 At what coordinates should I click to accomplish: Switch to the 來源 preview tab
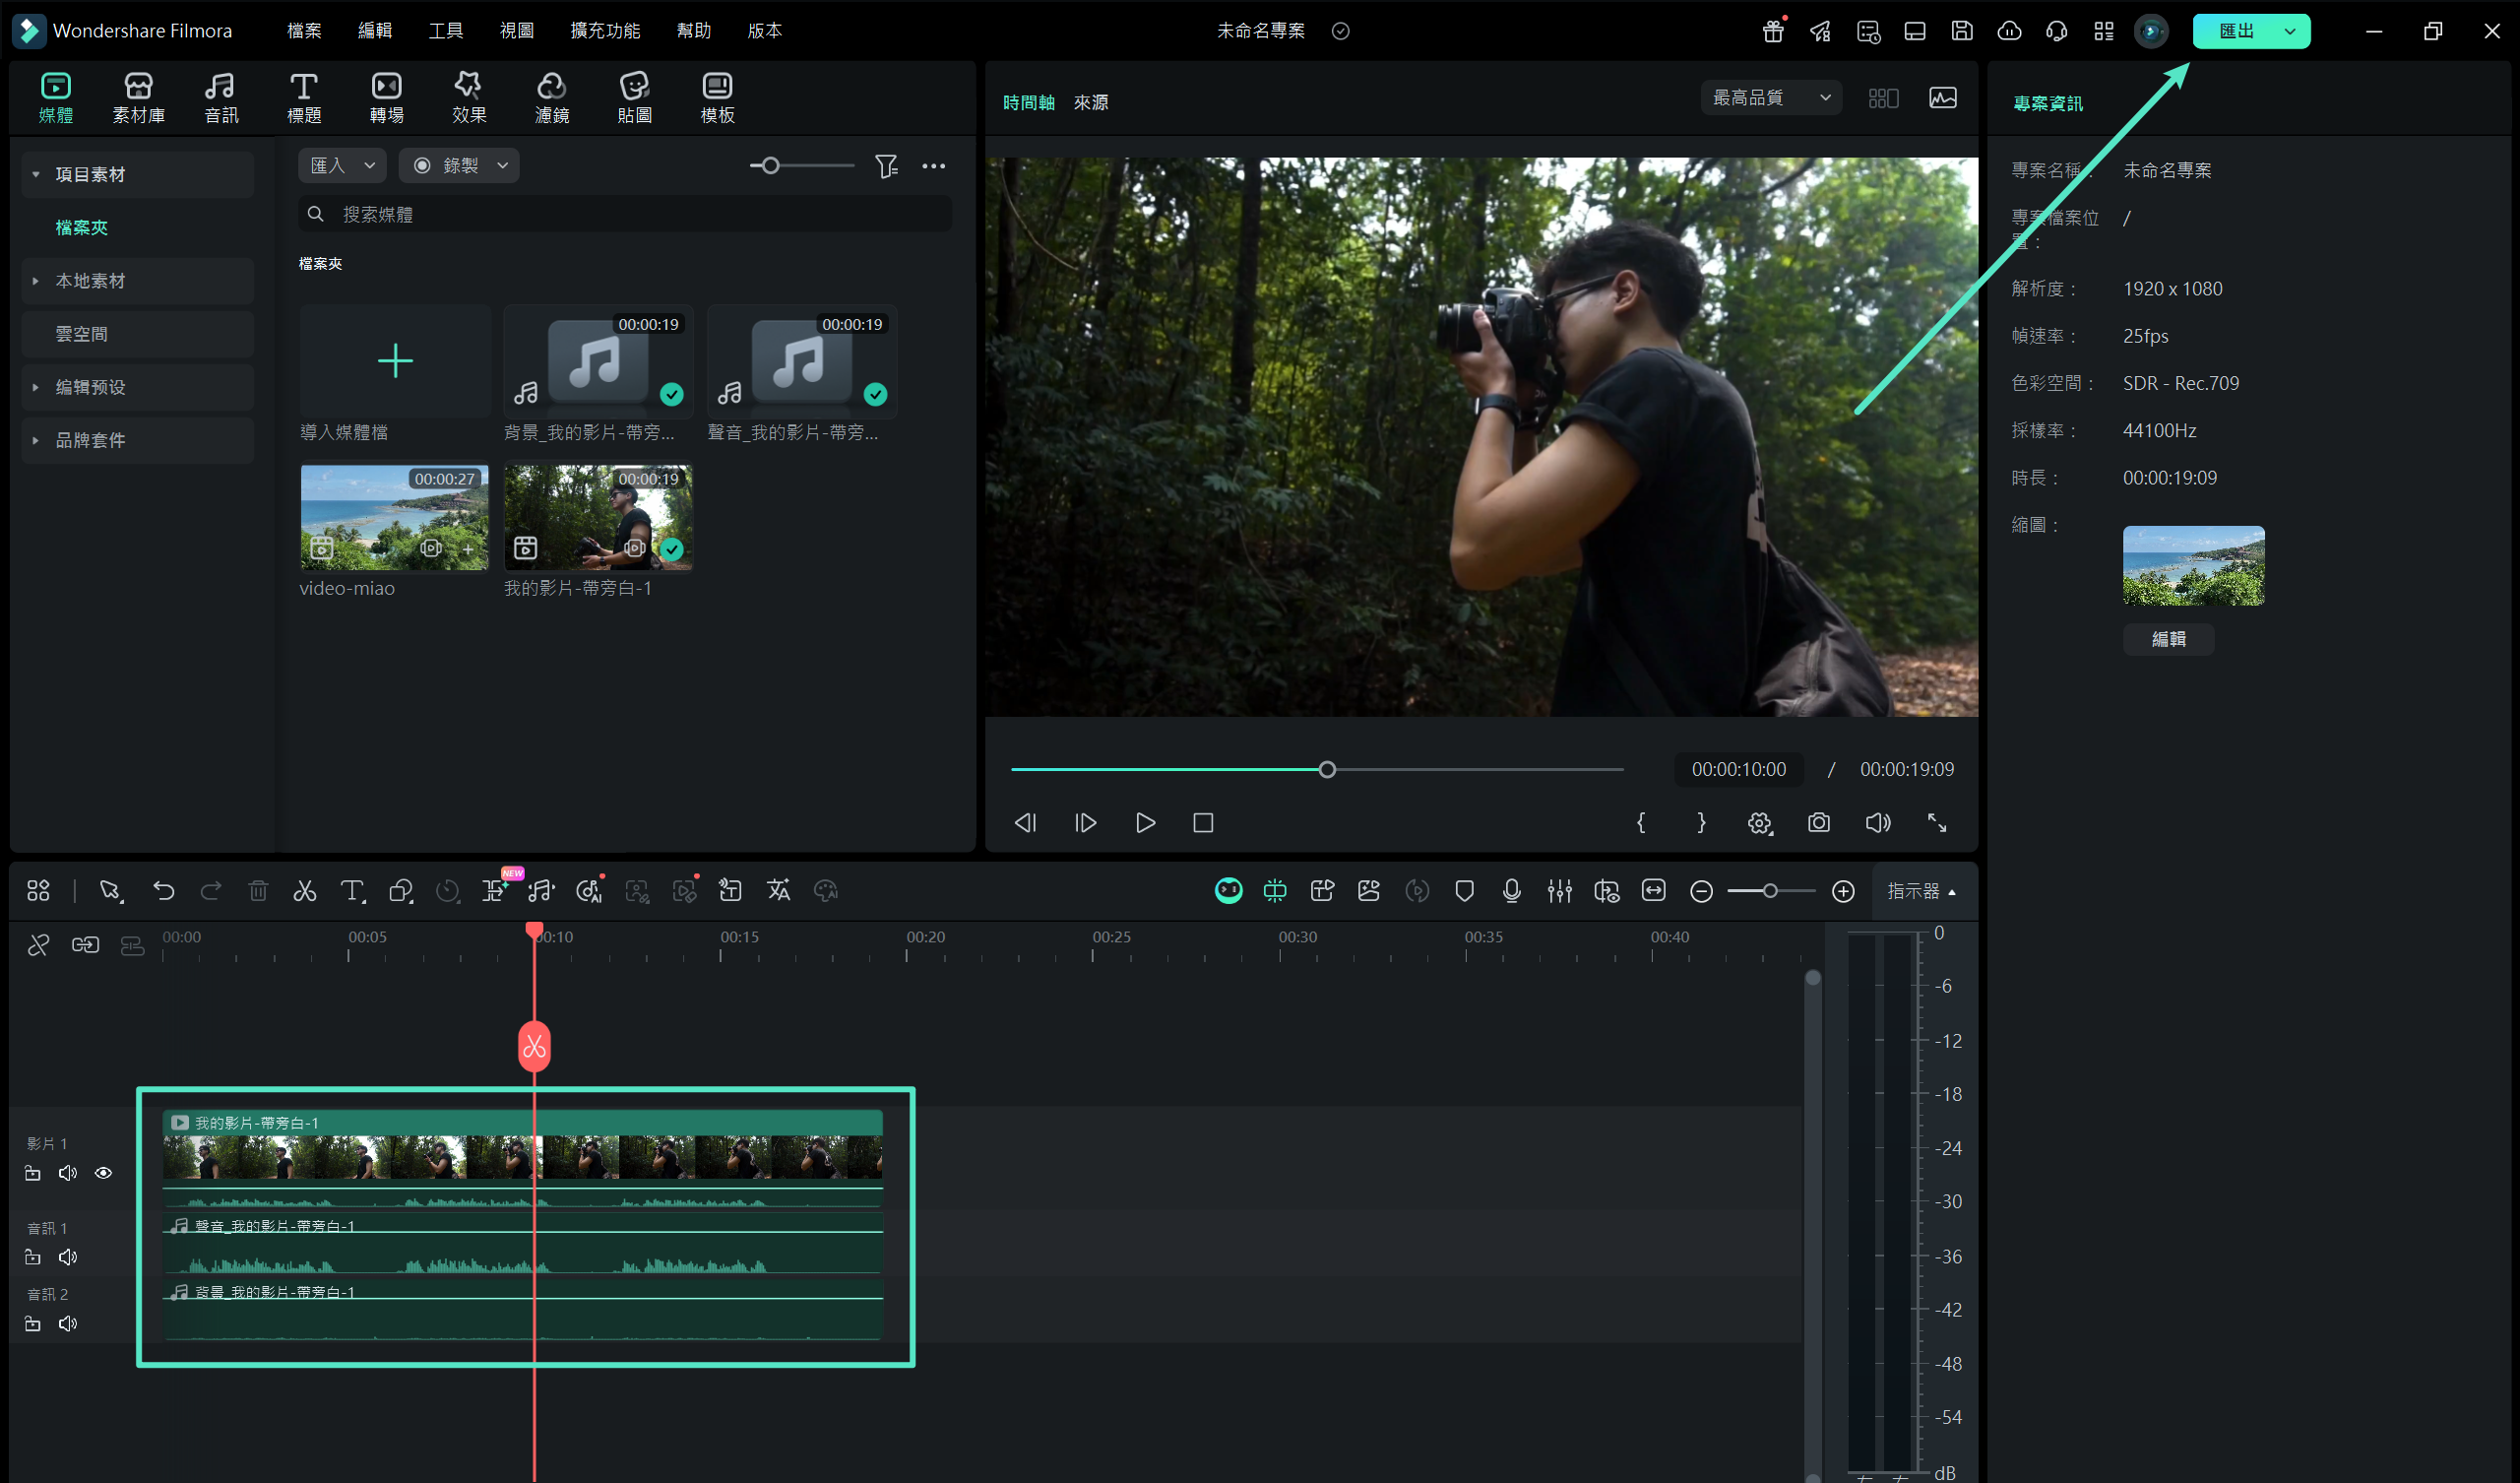pos(1090,102)
